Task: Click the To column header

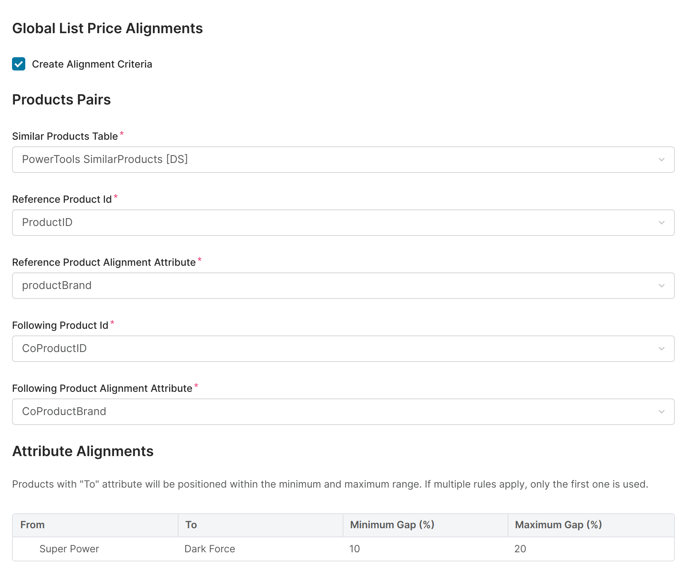Action: [191, 525]
